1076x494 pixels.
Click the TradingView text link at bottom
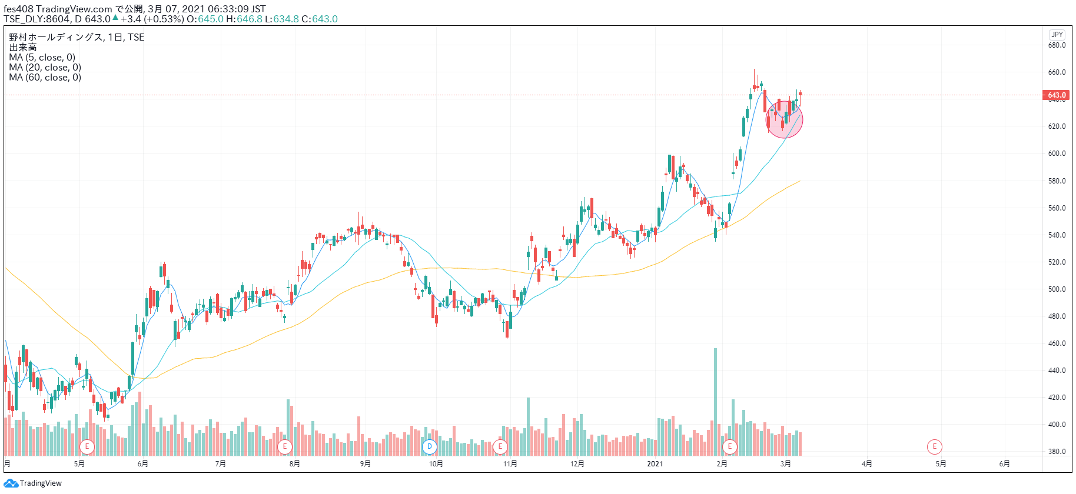click(41, 483)
